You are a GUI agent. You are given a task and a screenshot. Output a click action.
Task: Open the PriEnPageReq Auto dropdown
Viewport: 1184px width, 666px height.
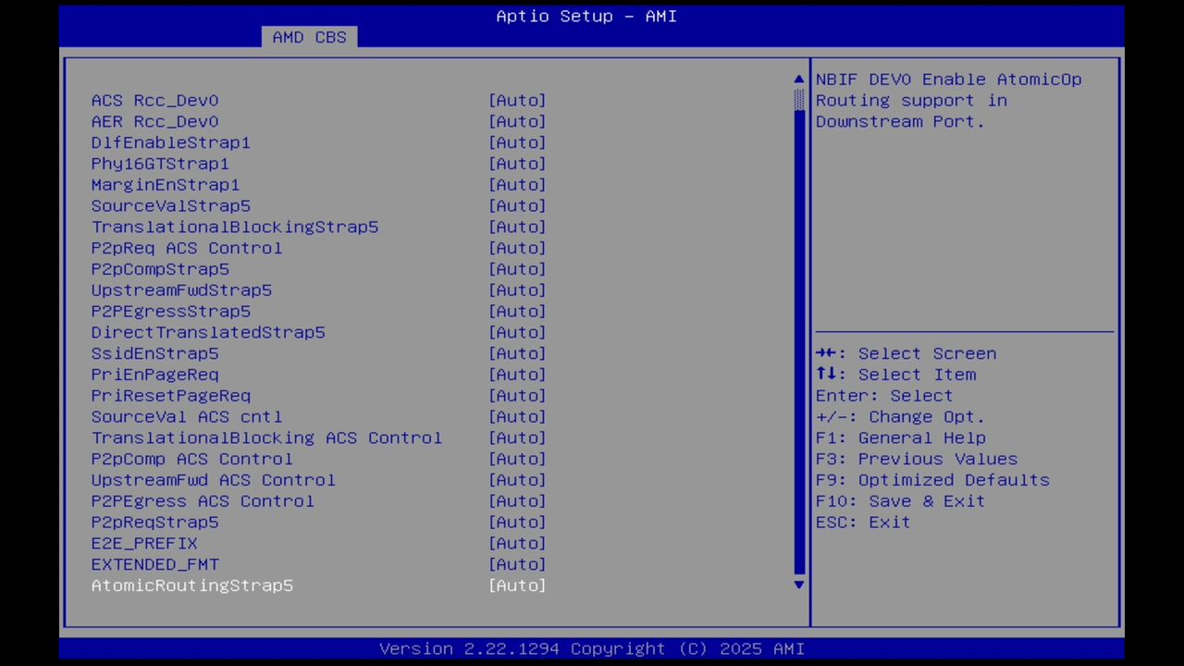[517, 375]
